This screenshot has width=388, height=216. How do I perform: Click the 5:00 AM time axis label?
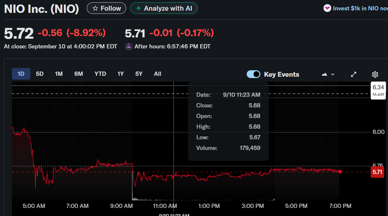point(34,206)
